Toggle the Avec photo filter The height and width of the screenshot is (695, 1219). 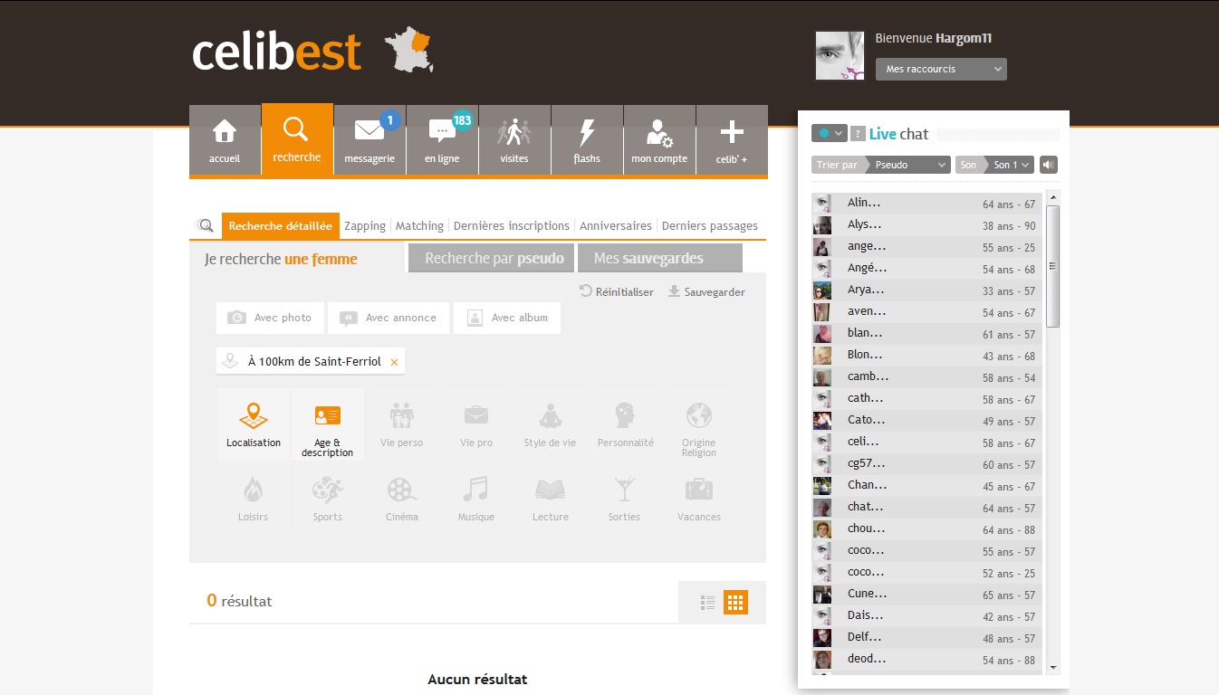tap(271, 318)
